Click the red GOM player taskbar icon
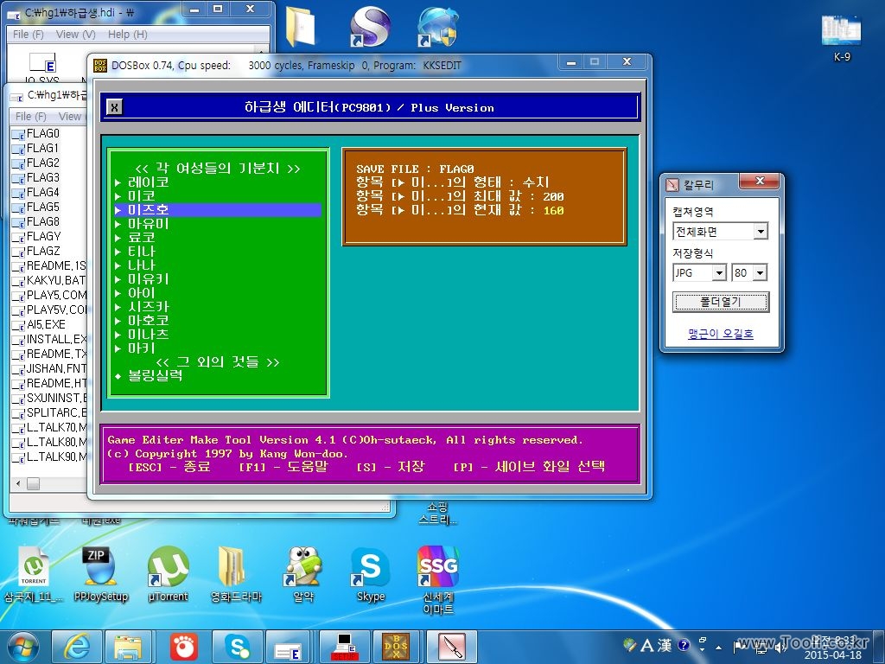Image resolution: width=885 pixels, height=664 pixels. point(183,647)
